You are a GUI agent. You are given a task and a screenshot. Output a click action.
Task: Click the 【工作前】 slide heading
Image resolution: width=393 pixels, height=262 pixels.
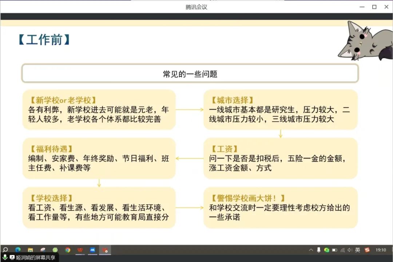tap(44, 40)
